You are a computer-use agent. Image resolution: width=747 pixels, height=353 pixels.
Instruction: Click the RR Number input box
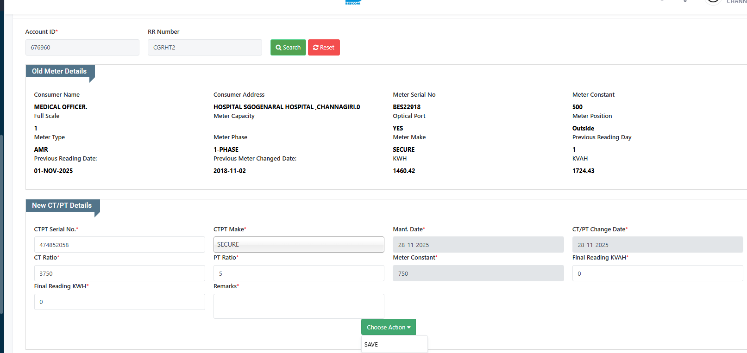coord(205,48)
